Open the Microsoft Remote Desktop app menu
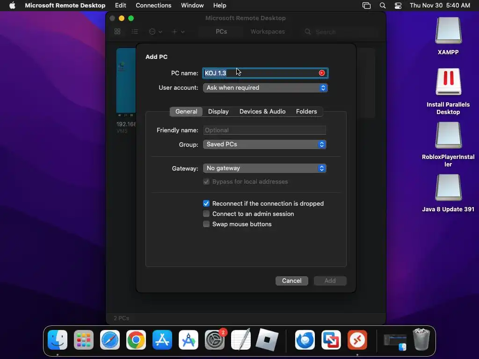 coord(65,6)
